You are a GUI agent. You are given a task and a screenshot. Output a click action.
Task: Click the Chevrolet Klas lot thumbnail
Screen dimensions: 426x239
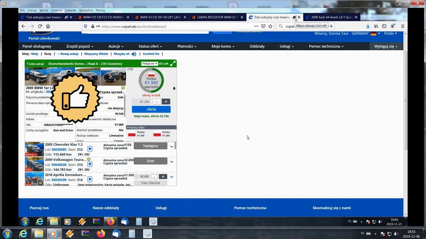[x=34, y=149]
